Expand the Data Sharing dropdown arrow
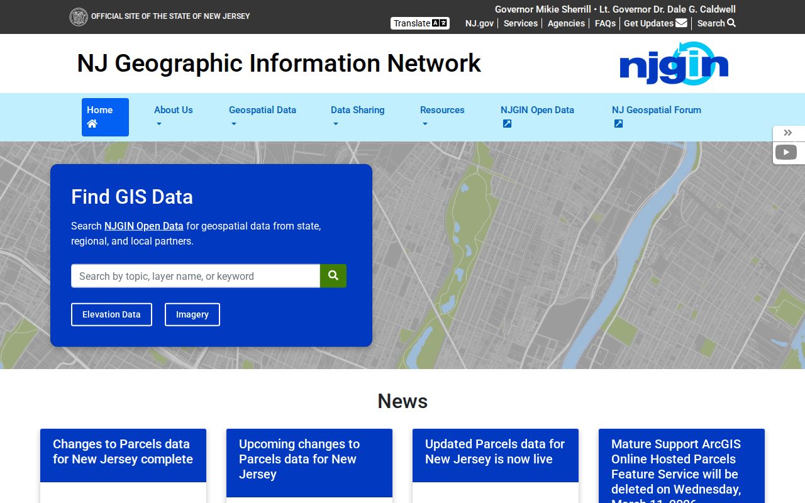 point(335,124)
